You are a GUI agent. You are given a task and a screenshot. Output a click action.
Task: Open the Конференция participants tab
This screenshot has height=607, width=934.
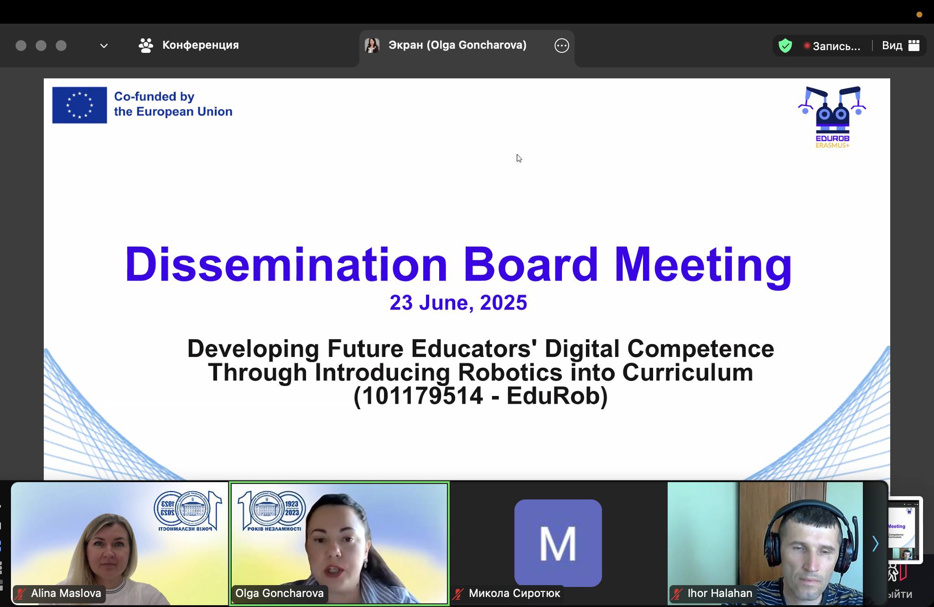200,45
